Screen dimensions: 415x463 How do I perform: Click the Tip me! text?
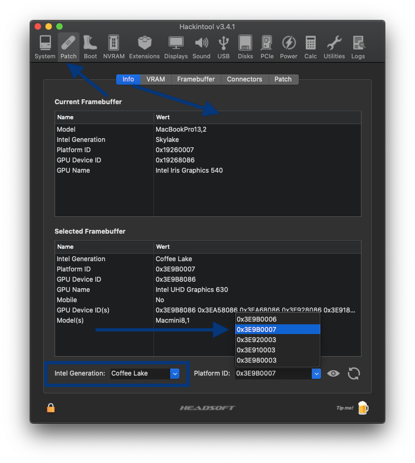tap(345, 408)
